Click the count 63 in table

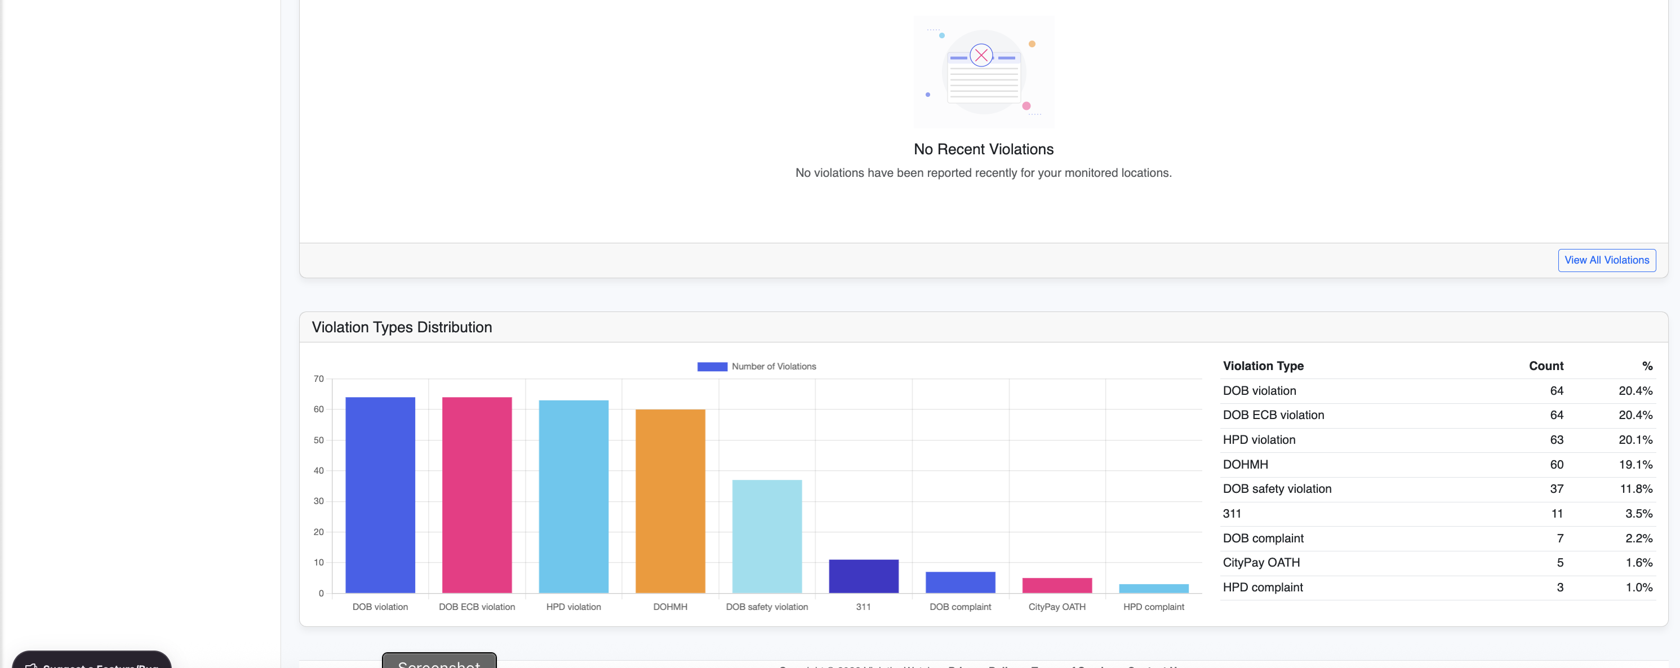point(1556,440)
